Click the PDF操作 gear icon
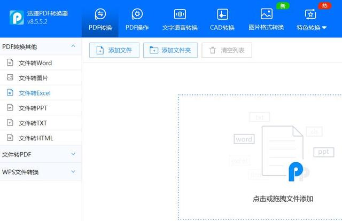 137,14
